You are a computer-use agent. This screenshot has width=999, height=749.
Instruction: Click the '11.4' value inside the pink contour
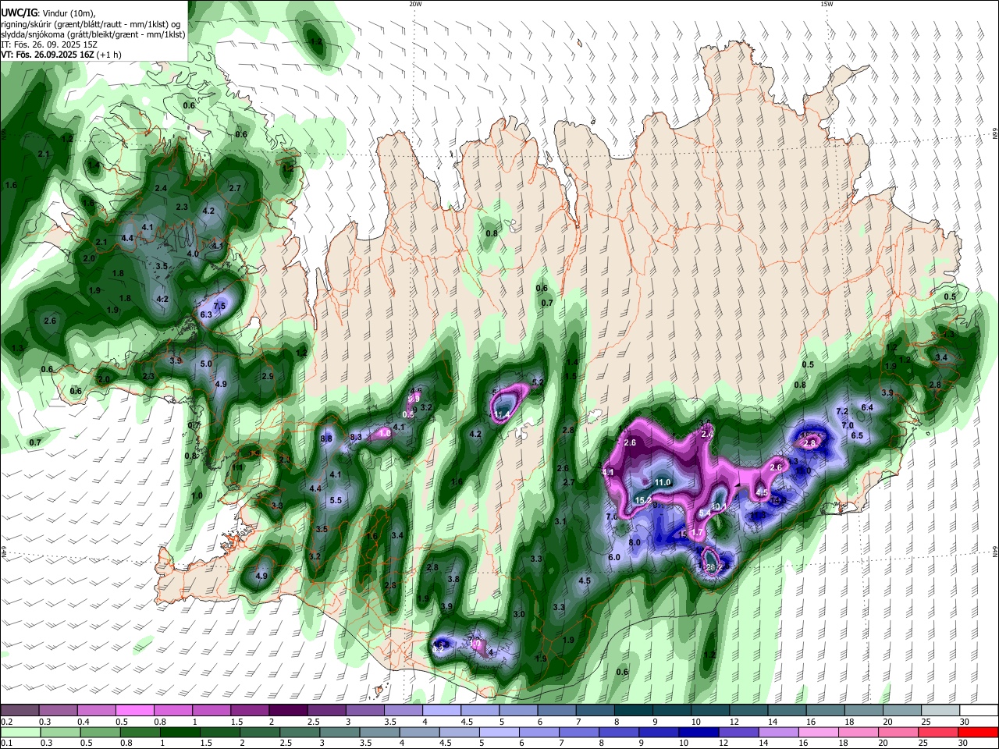(502, 414)
